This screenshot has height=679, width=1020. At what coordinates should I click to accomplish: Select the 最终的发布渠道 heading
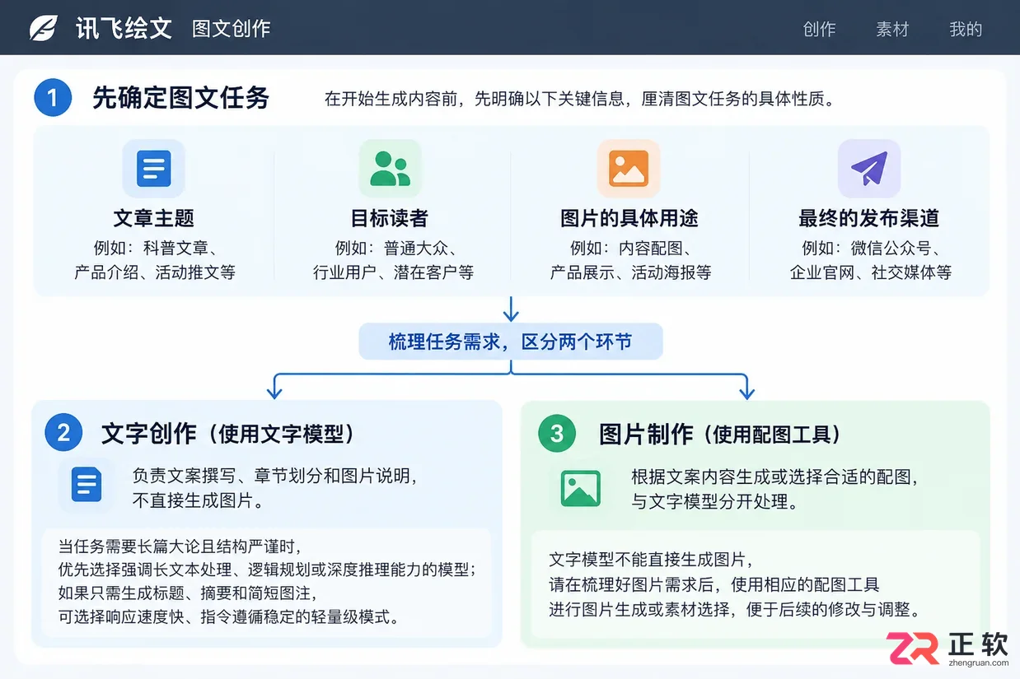click(869, 218)
